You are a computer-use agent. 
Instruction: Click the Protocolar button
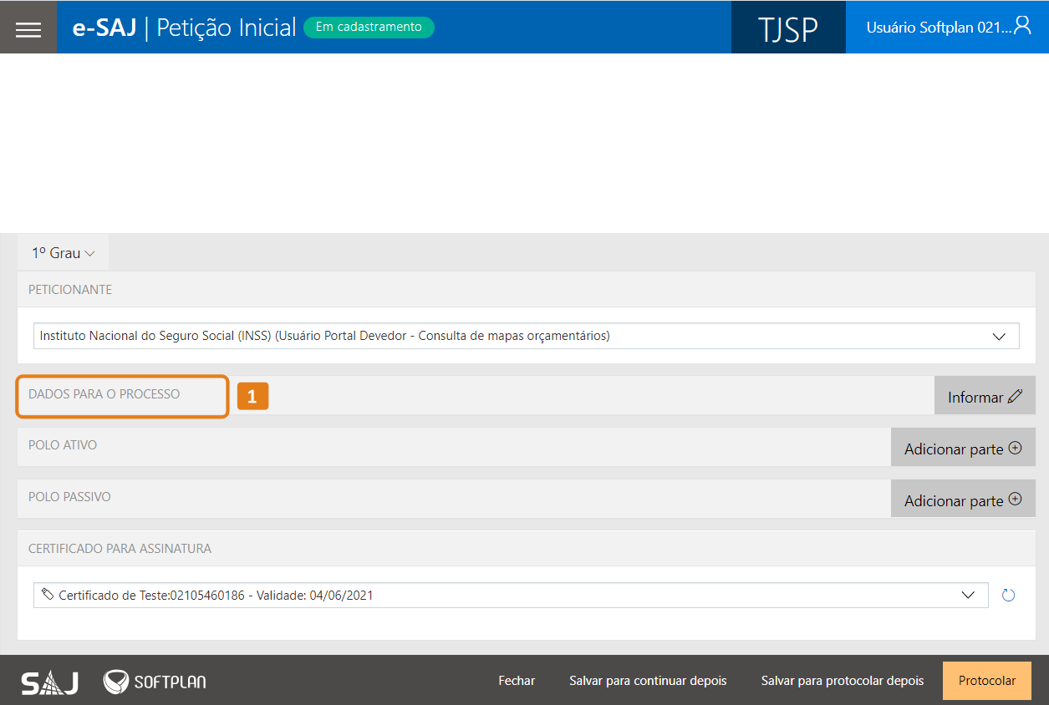[x=987, y=681]
